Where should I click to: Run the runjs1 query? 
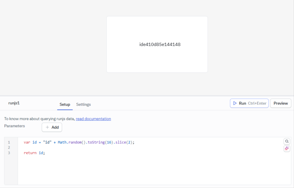[x=249, y=103]
